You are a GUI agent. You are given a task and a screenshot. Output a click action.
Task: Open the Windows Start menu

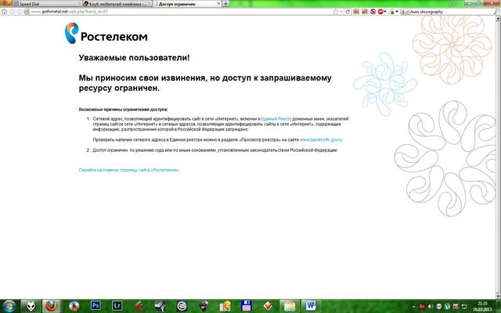point(9,306)
